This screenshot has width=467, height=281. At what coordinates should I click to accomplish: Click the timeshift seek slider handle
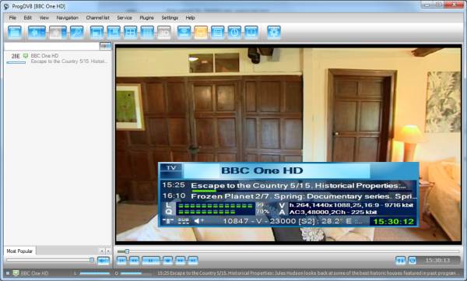click(x=127, y=251)
